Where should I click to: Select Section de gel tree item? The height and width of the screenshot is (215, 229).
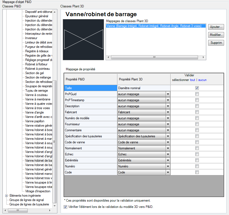(35, 73)
